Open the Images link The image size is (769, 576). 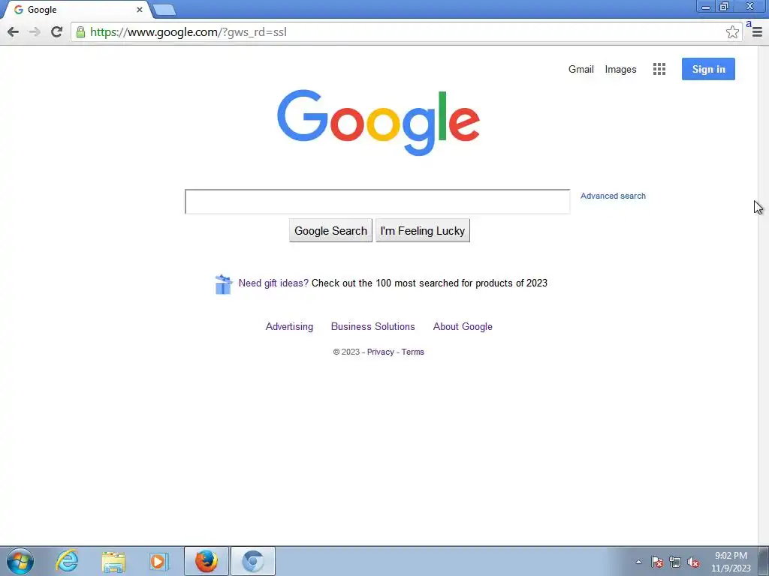pyautogui.click(x=620, y=70)
